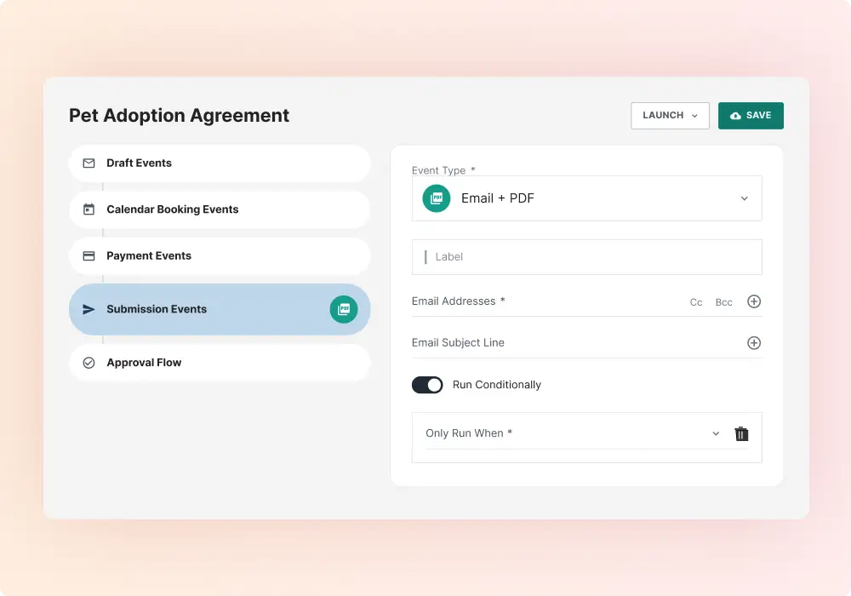Open the LAUNCH dropdown menu
This screenshot has height=596, width=851.
coord(670,116)
